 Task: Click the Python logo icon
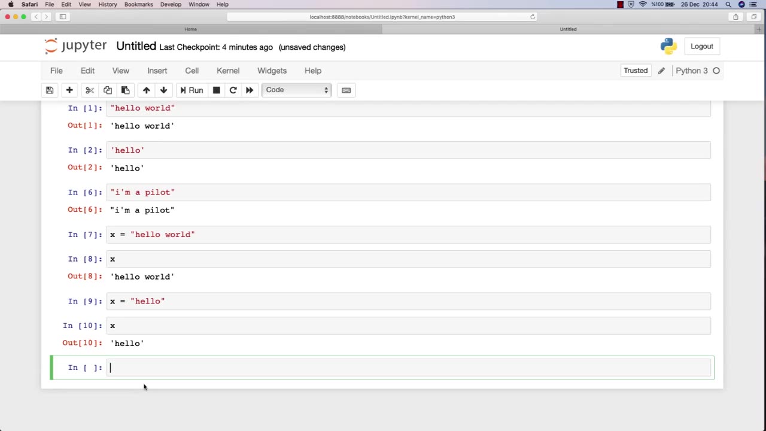tap(668, 46)
